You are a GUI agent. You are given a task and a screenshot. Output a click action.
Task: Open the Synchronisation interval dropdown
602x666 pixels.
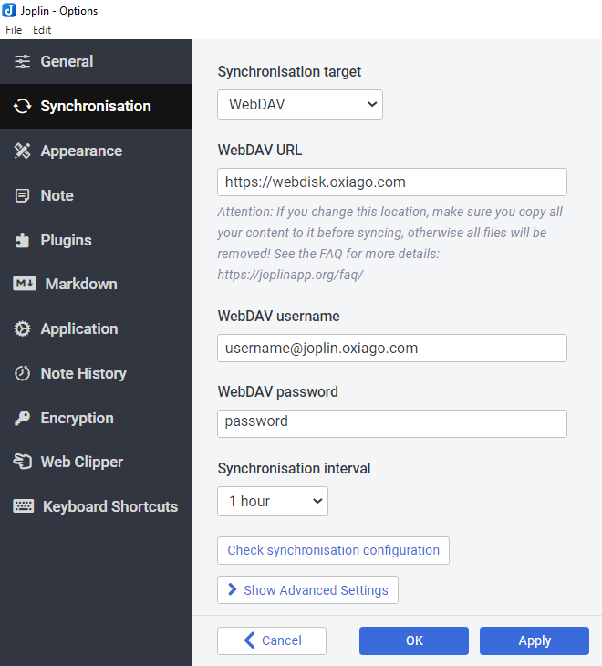pyautogui.click(x=273, y=501)
